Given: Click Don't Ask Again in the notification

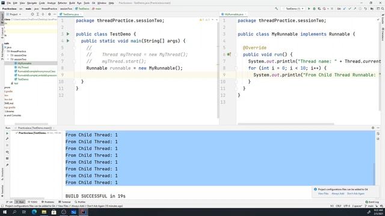Looking at the screenshot, I should (356, 193).
